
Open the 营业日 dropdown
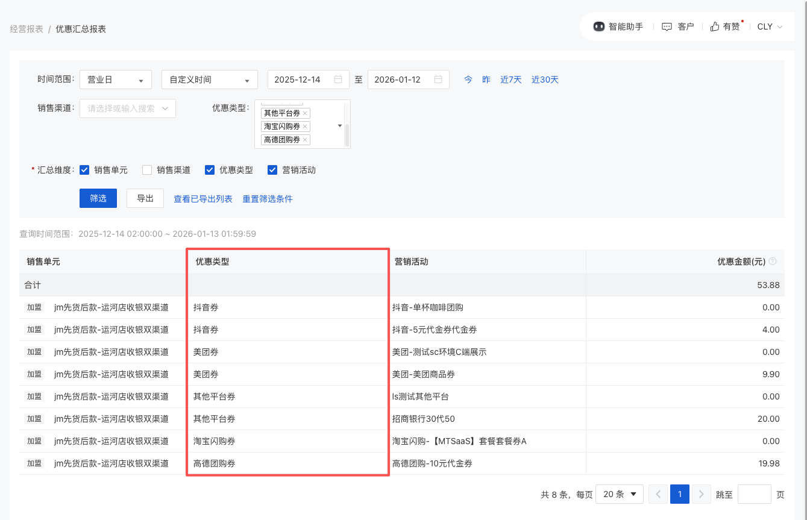pos(116,80)
